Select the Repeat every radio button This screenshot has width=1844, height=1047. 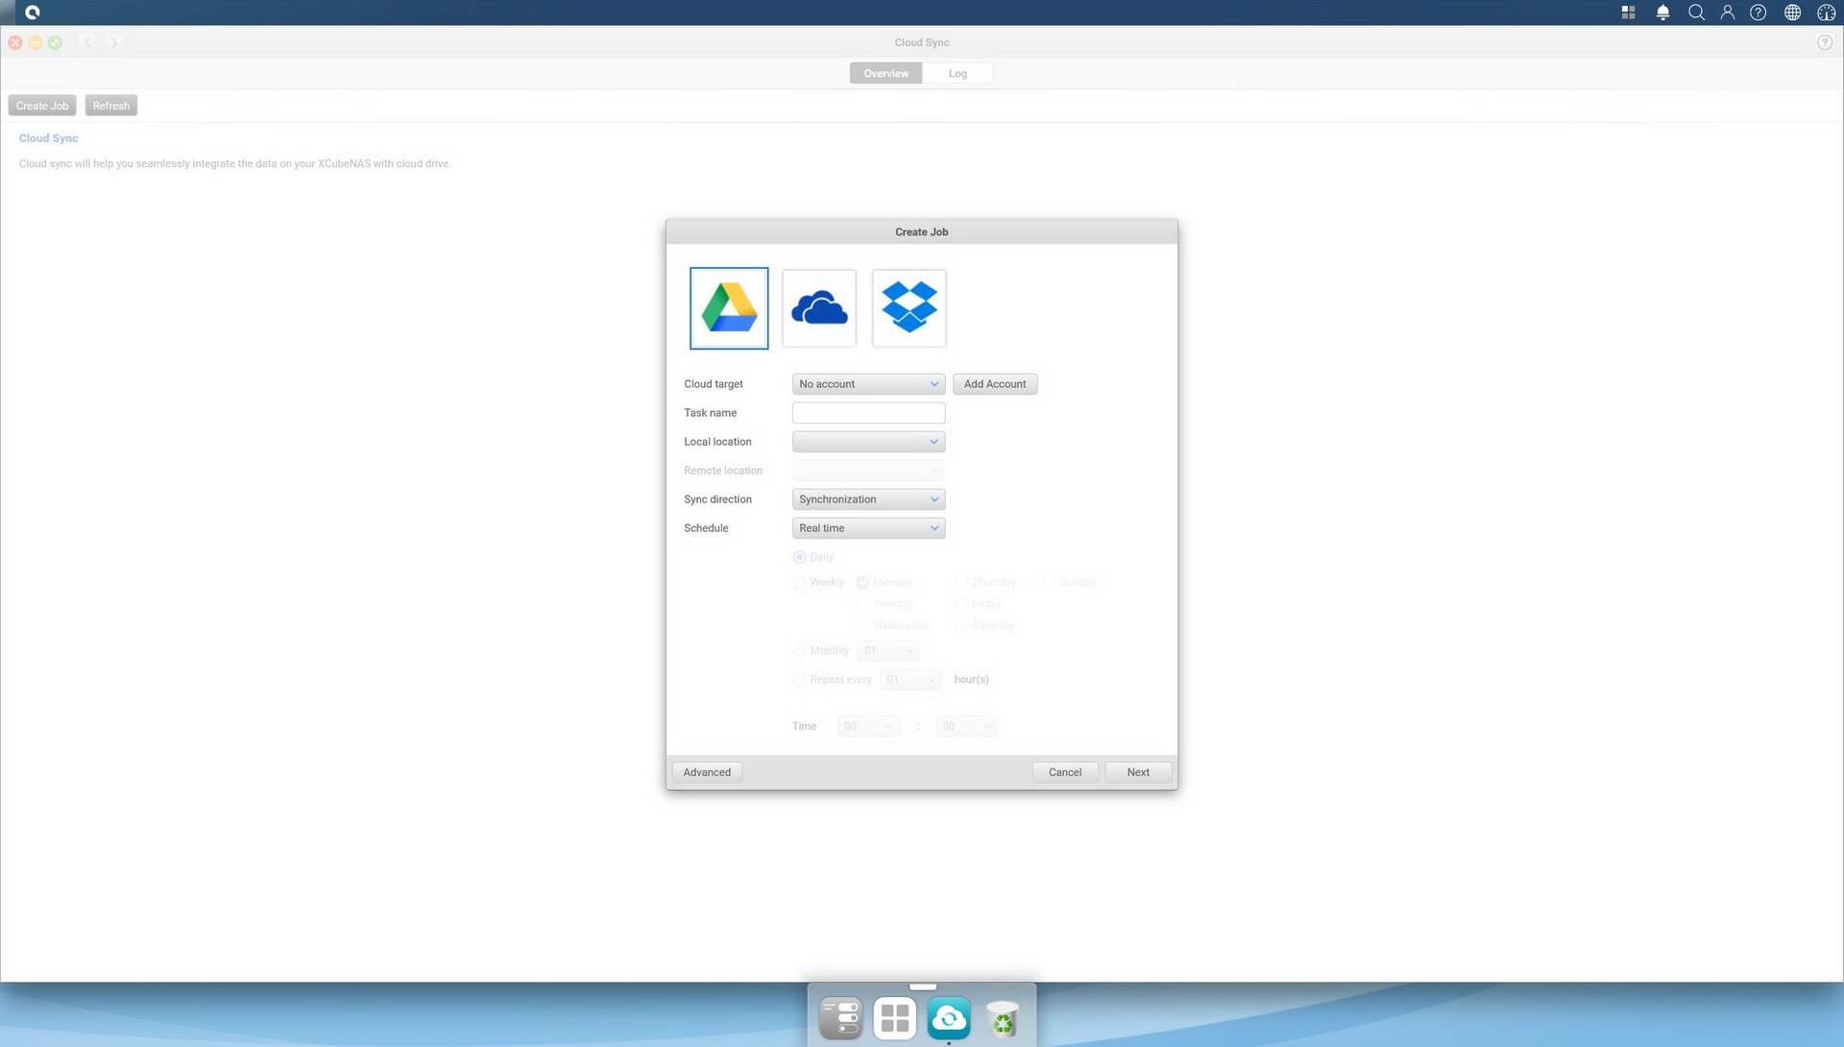[799, 680]
